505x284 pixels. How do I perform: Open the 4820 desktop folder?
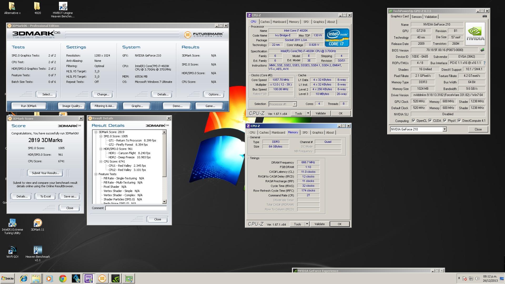coord(37,8)
